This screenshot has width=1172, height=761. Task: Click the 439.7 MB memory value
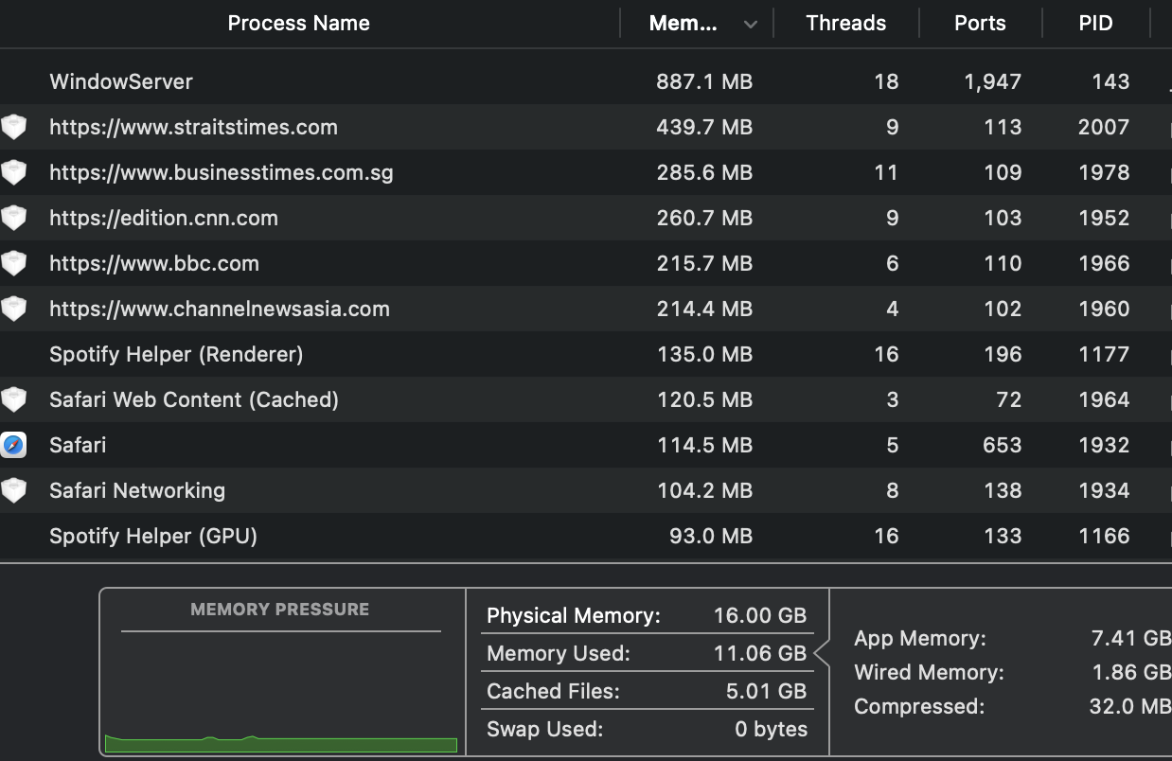(704, 127)
